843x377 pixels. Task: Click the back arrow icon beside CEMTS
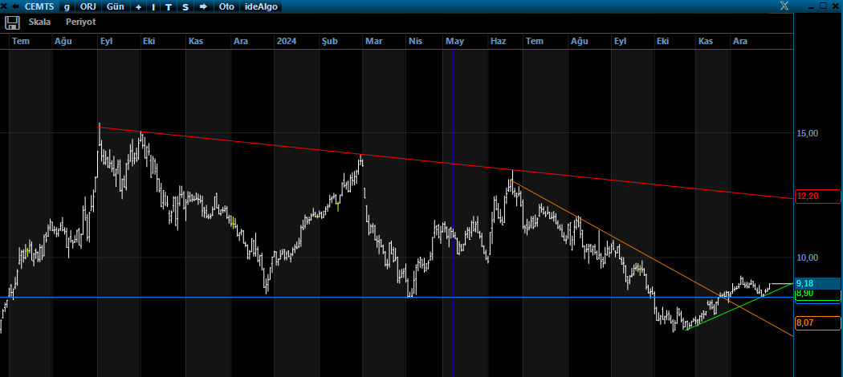pyautogui.click(x=15, y=6)
